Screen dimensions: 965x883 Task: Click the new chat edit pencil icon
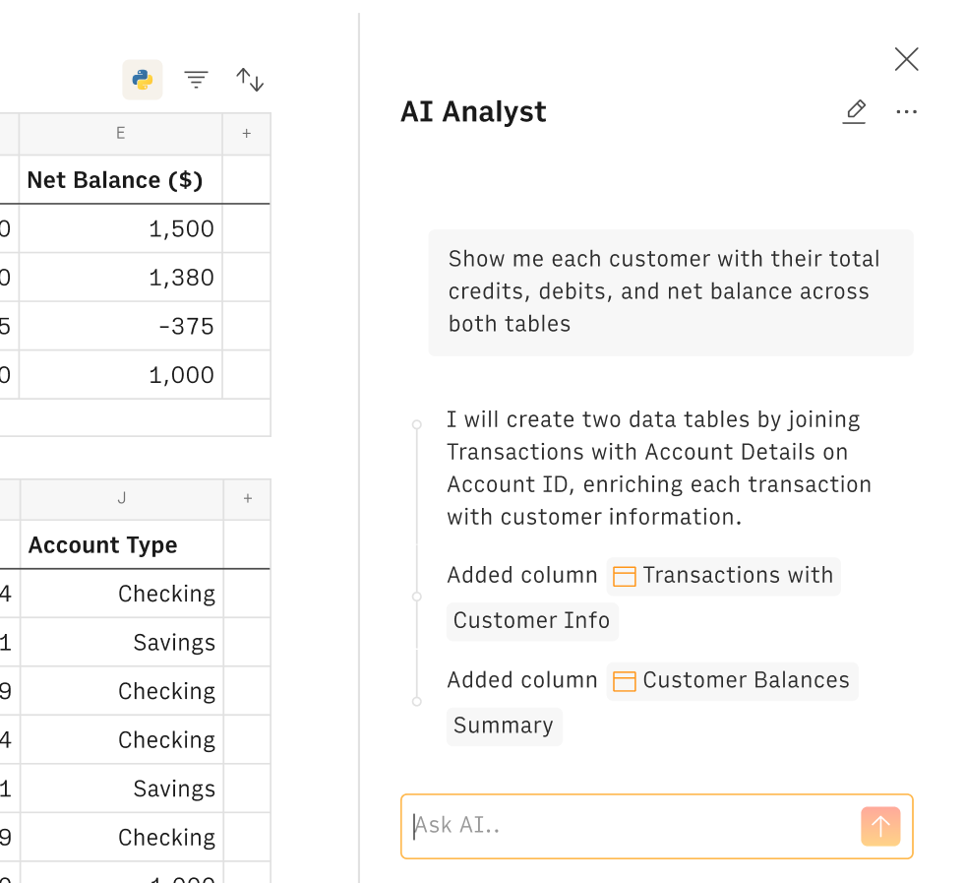pyautogui.click(x=855, y=111)
